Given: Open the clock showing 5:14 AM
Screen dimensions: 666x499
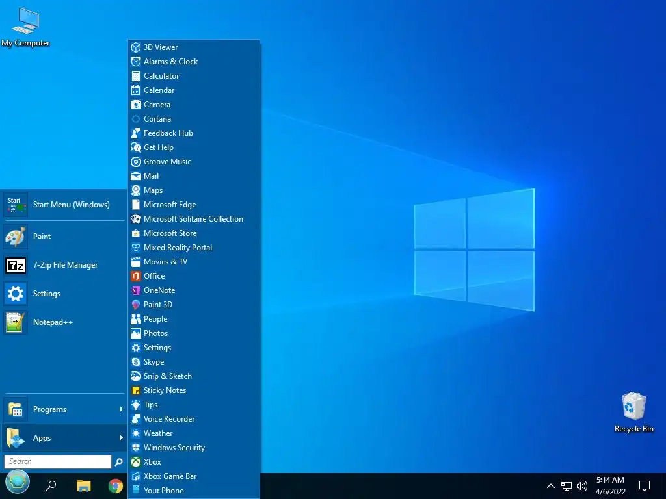Looking at the screenshot, I should (x=610, y=486).
